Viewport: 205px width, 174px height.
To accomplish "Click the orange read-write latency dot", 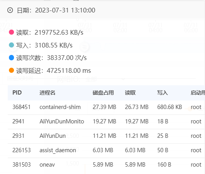I will click(11, 70).
